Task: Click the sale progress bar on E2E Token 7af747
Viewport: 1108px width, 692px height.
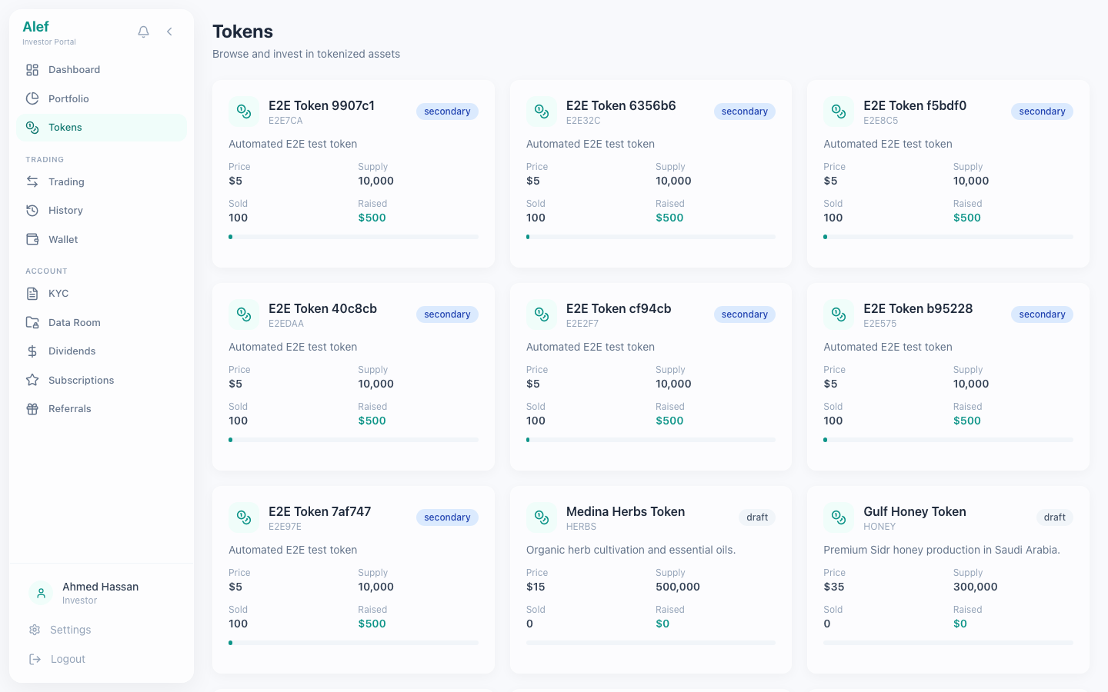Action: pyautogui.click(x=353, y=643)
